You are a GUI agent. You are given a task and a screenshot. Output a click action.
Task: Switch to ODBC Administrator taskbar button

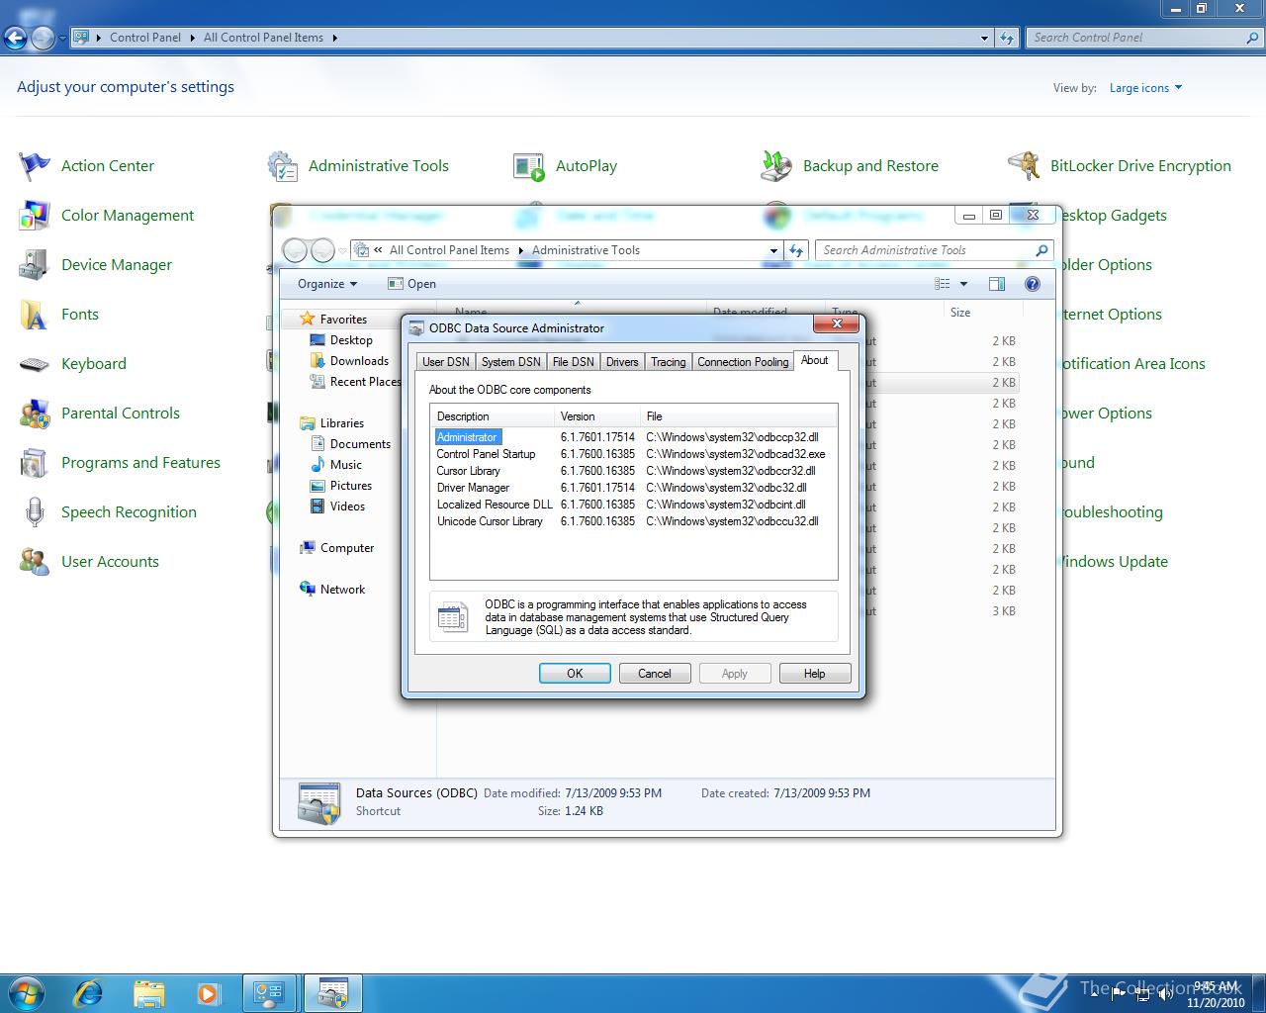pyautogui.click(x=333, y=992)
